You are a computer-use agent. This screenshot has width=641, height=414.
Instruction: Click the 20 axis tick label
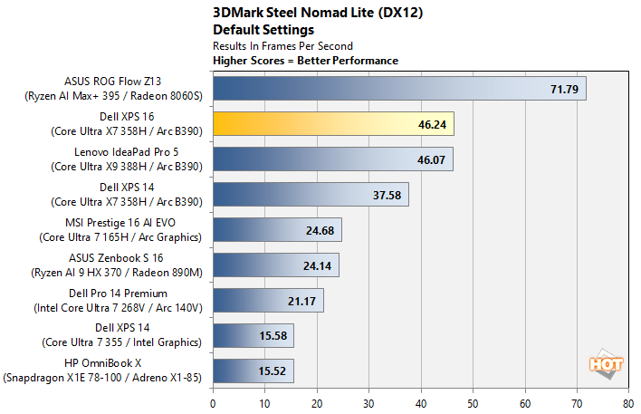tap(317, 404)
